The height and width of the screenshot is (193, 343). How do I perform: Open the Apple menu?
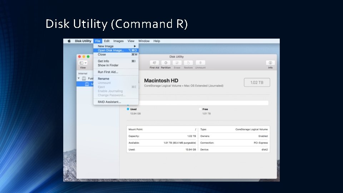click(x=69, y=41)
